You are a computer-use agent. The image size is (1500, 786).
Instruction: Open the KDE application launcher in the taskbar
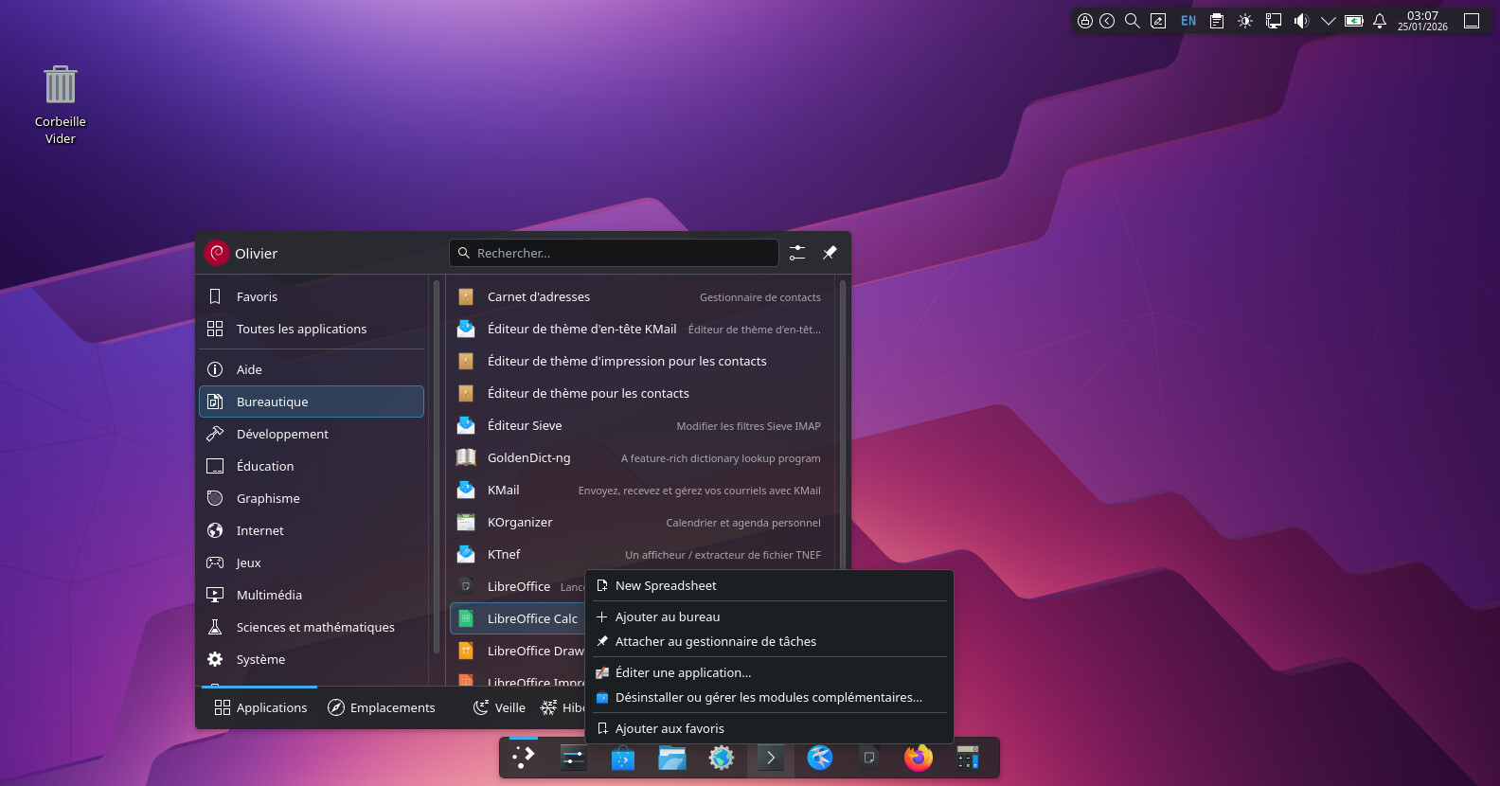tap(524, 758)
